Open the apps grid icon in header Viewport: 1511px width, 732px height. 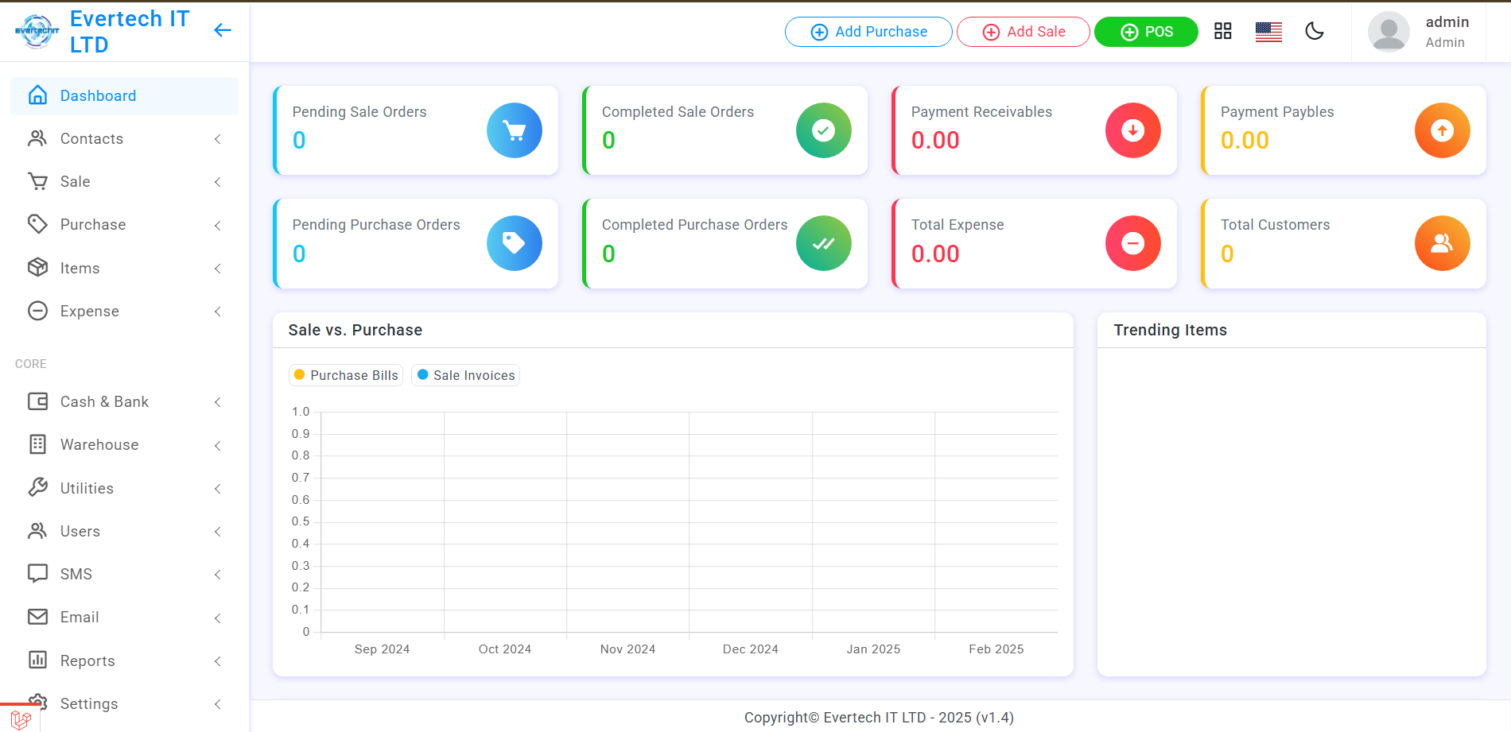pos(1222,32)
